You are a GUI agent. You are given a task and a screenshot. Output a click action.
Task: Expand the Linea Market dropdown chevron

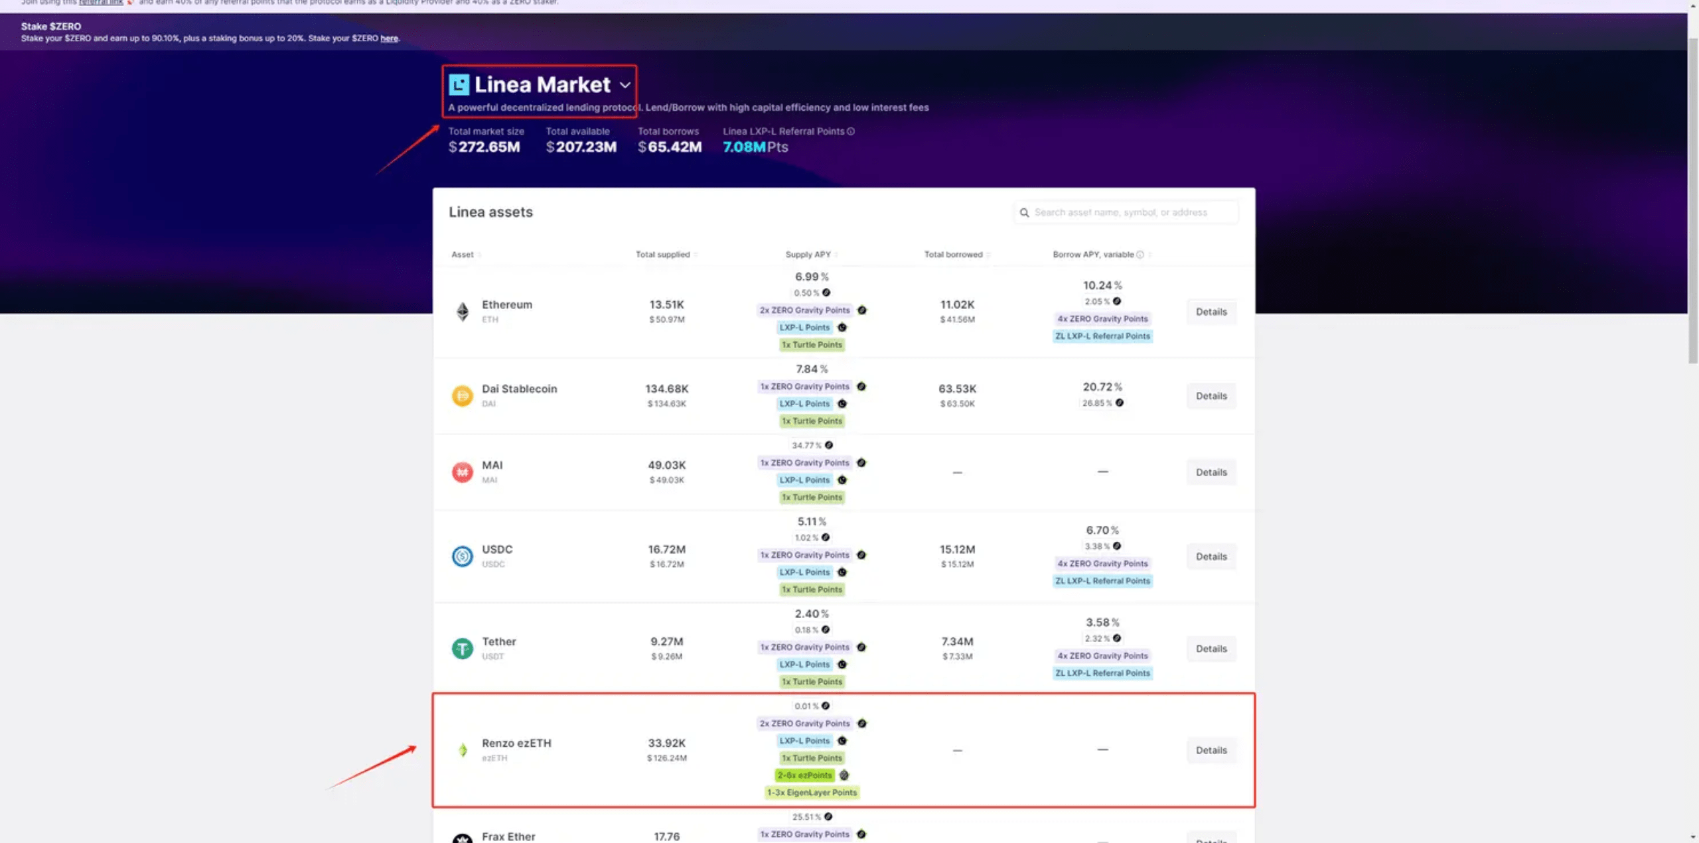[625, 85]
